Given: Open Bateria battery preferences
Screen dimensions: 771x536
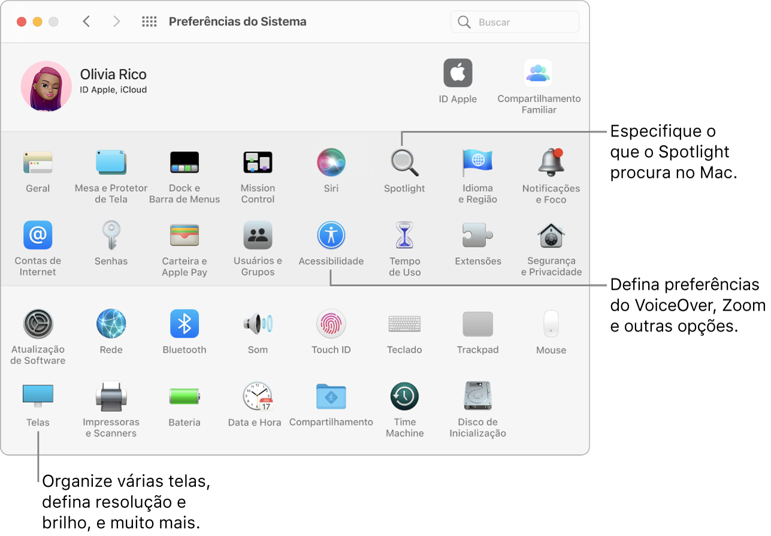Looking at the screenshot, I should coord(185,396).
